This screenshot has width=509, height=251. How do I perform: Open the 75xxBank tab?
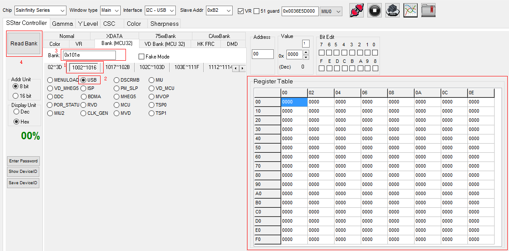tap(166, 36)
